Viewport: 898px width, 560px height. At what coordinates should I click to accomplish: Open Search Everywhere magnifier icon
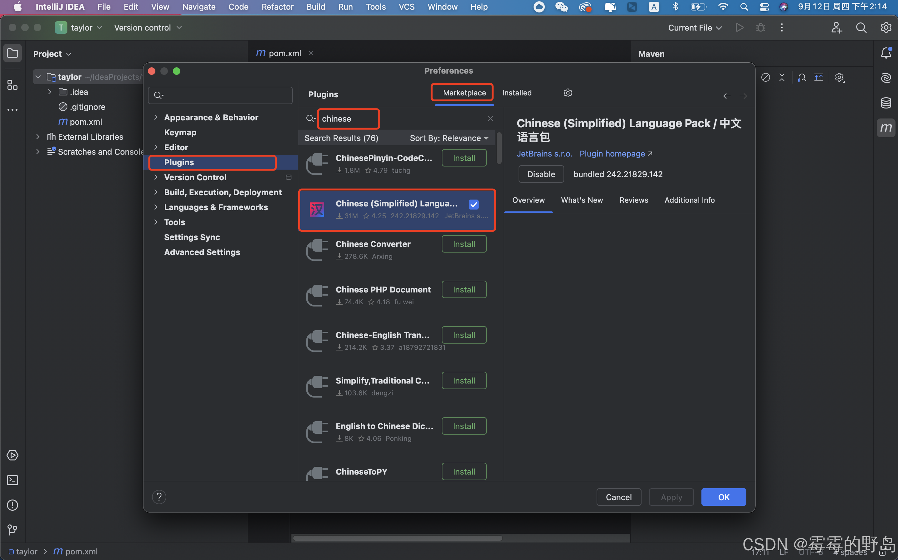861,27
